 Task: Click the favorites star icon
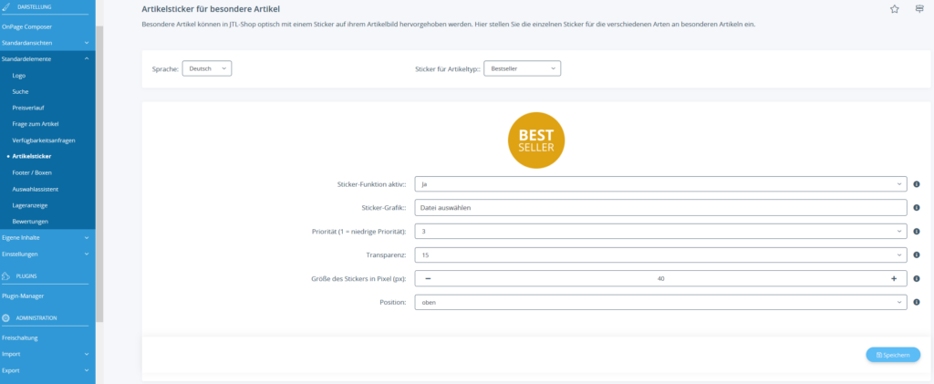[x=894, y=8]
